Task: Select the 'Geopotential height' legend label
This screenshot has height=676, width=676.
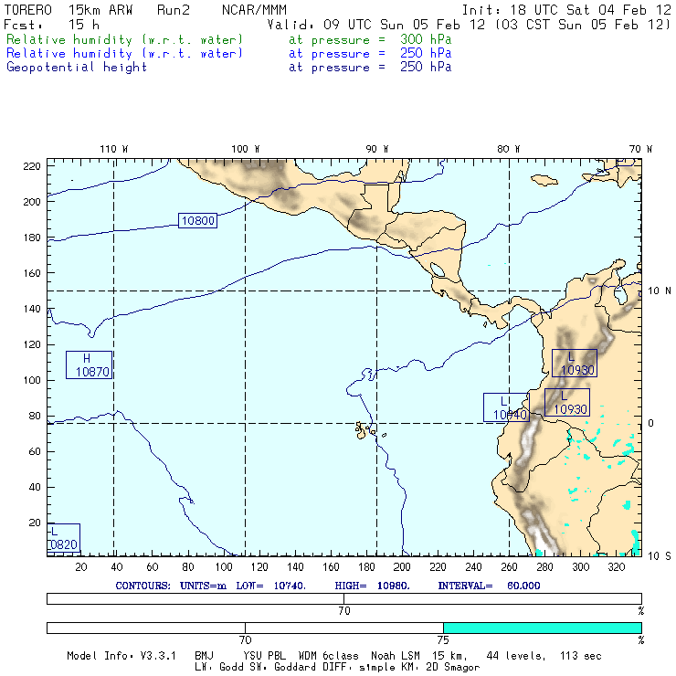Action: (77, 68)
